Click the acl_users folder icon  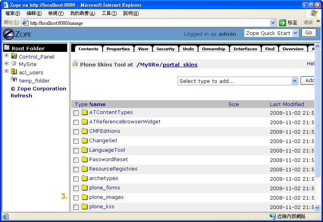pyautogui.click(x=14, y=72)
